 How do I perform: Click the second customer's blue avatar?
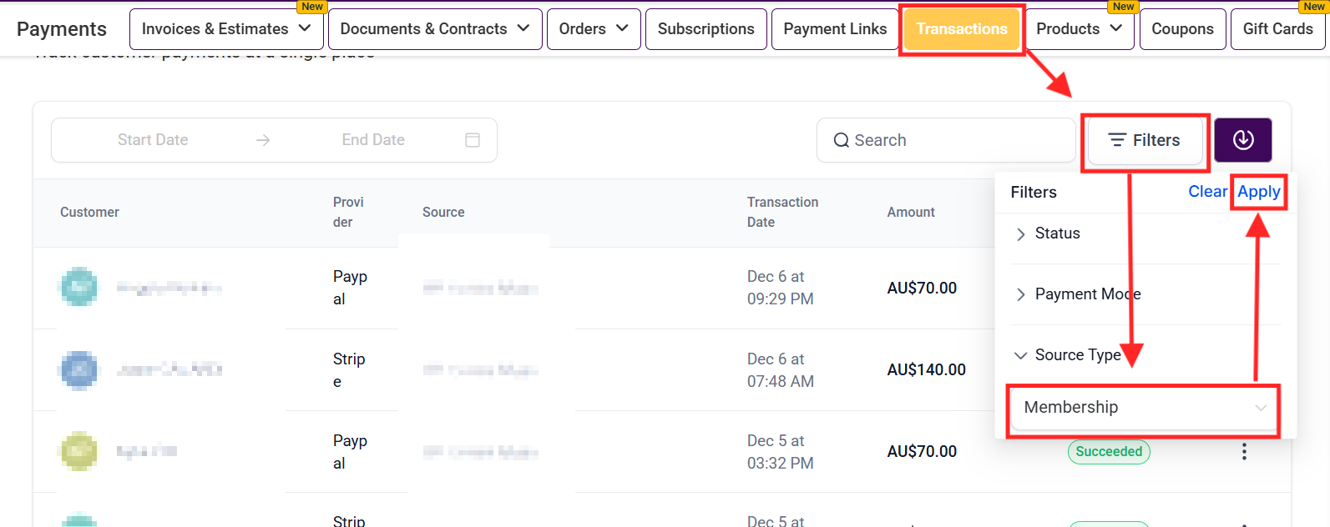(x=78, y=369)
